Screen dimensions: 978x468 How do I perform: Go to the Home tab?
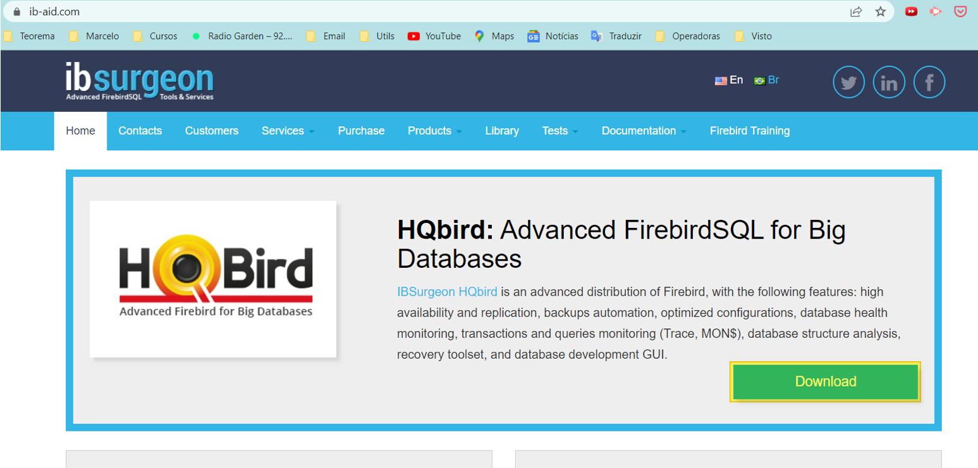80,131
